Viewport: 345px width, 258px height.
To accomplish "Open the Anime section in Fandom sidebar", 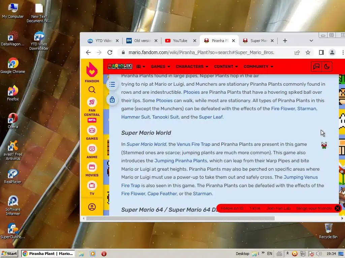I will tap(92, 152).
